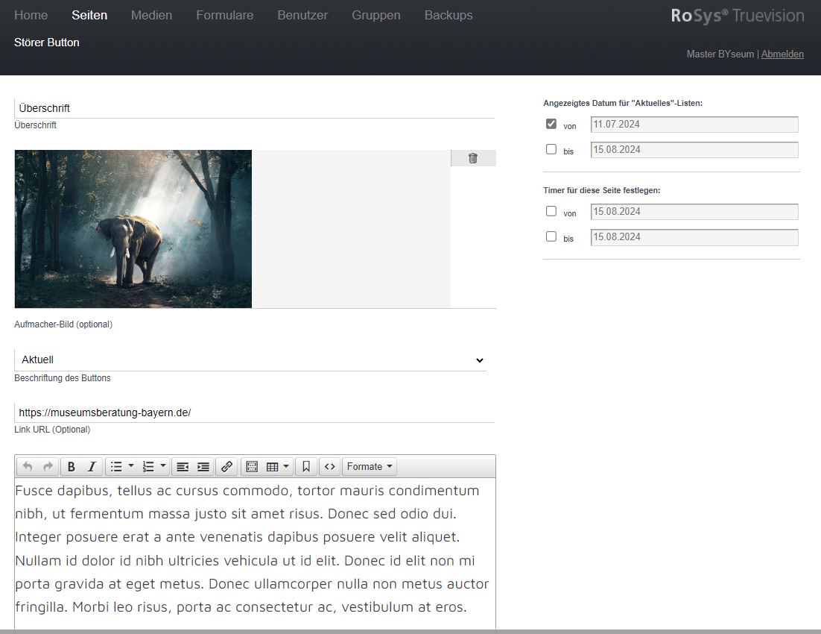The image size is (821, 634).
Task: Select the elephant Aufmacher-Bild thumbnail
Action: pos(133,229)
